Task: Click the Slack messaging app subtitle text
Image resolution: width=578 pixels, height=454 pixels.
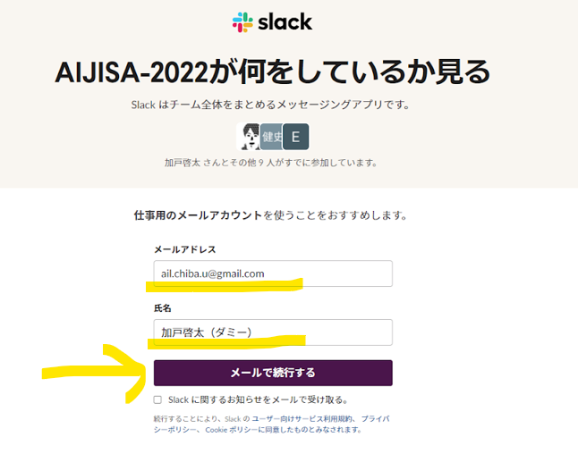Action: click(x=270, y=105)
